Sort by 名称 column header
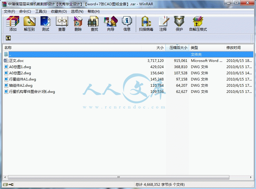Viewport: 256px width, 189px height. (72, 48)
